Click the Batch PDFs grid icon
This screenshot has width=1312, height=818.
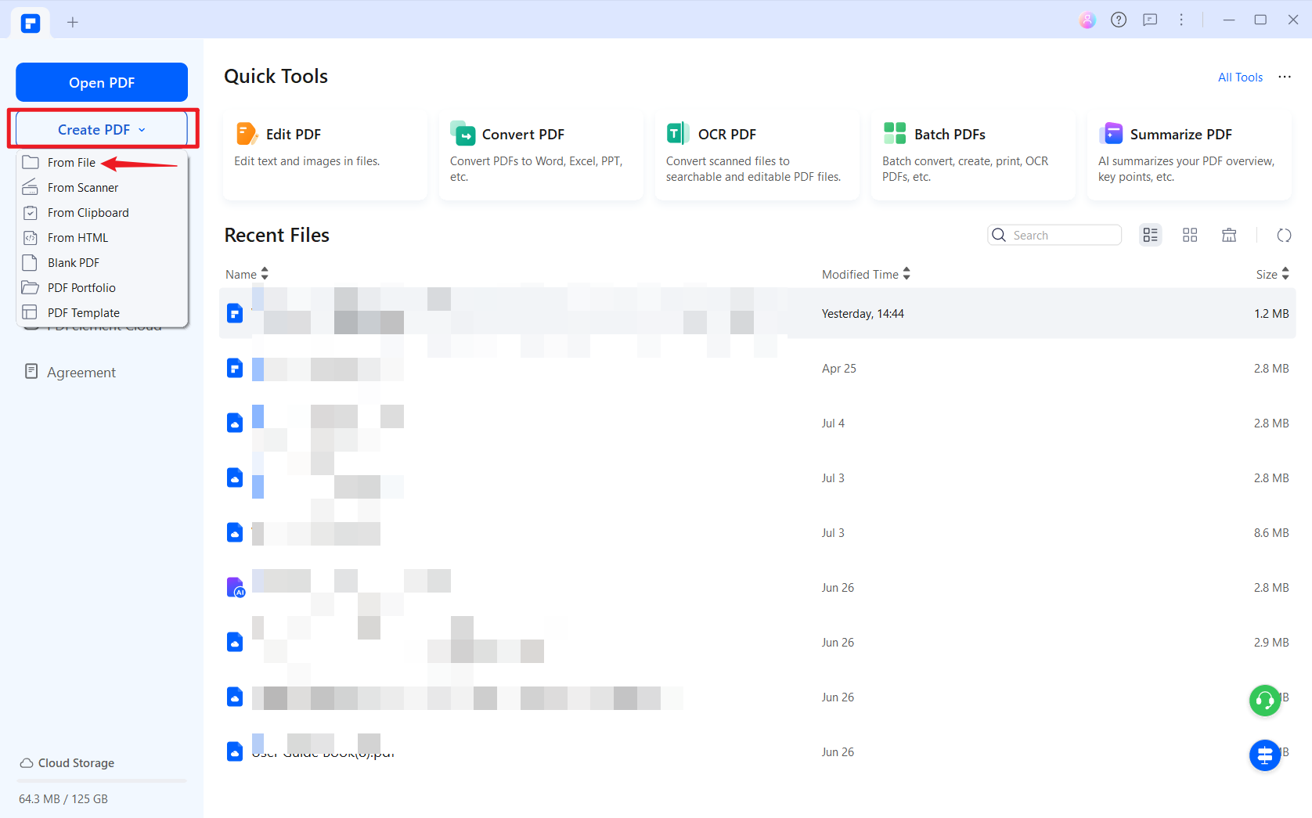pos(895,134)
